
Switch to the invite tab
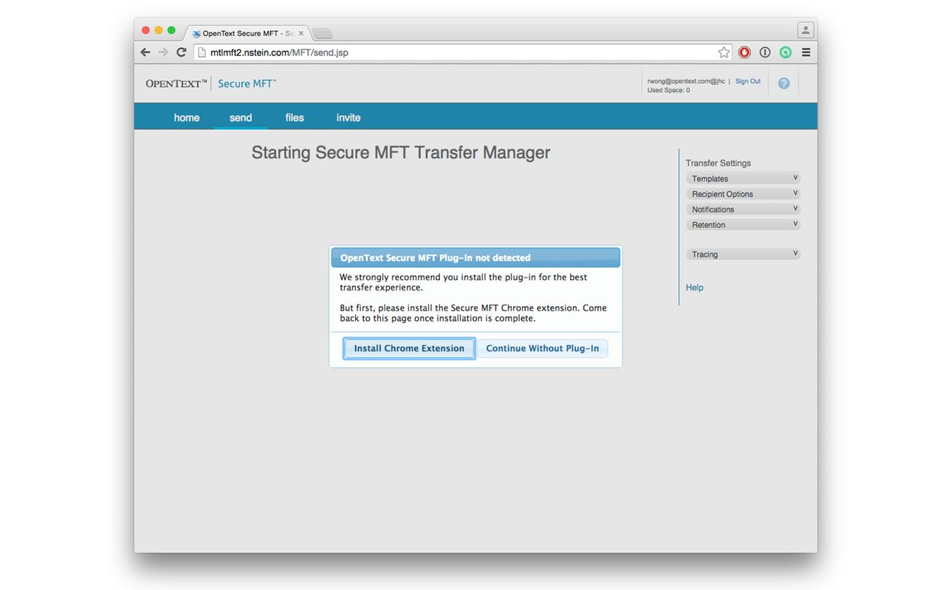(x=348, y=117)
